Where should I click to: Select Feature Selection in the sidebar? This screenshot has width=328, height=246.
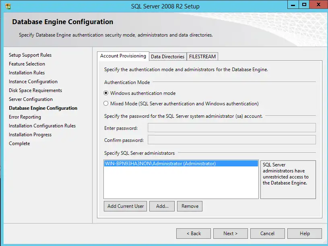click(x=27, y=64)
